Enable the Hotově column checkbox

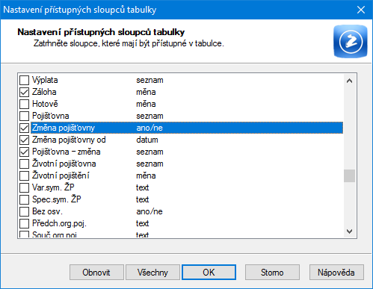click(x=24, y=105)
